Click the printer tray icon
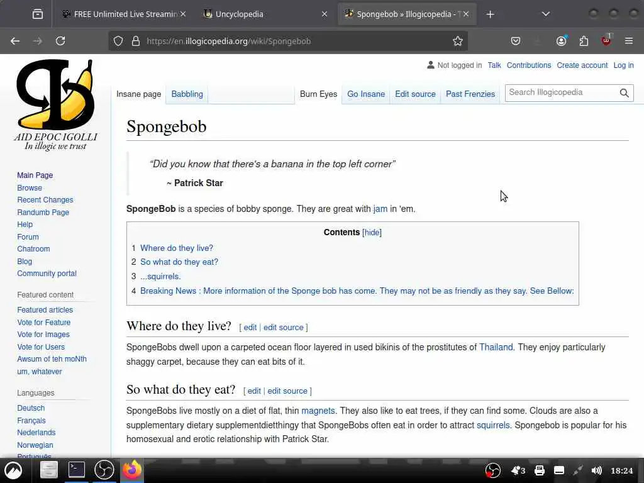The height and width of the screenshot is (483, 644). [540, 470]
